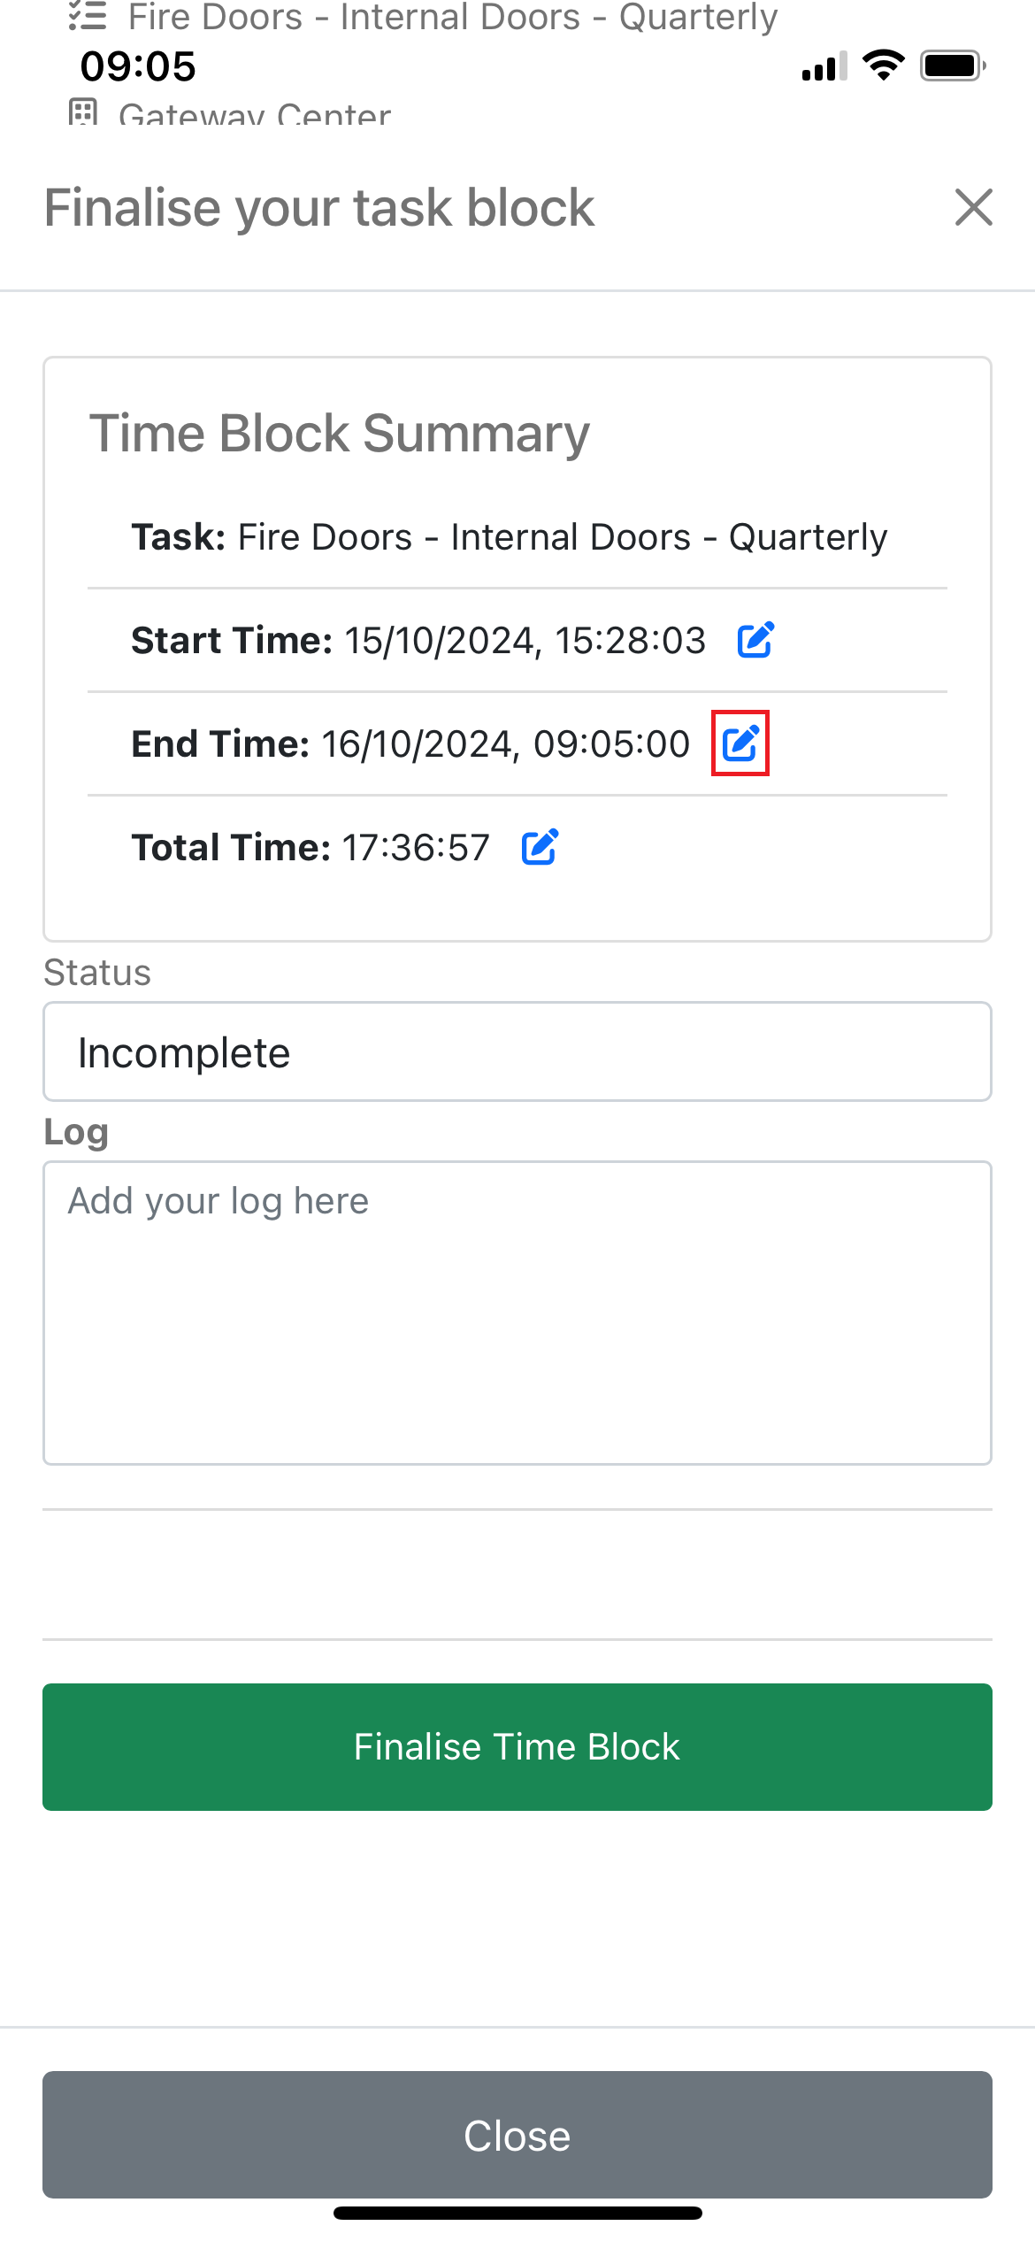
Task: Click the Total Time 17:36:57 text
Action: point(415,847)
